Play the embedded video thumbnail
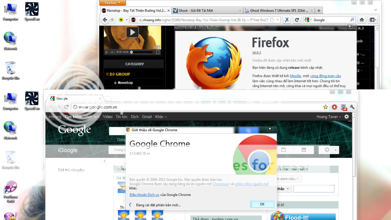 tap(132, 33)
